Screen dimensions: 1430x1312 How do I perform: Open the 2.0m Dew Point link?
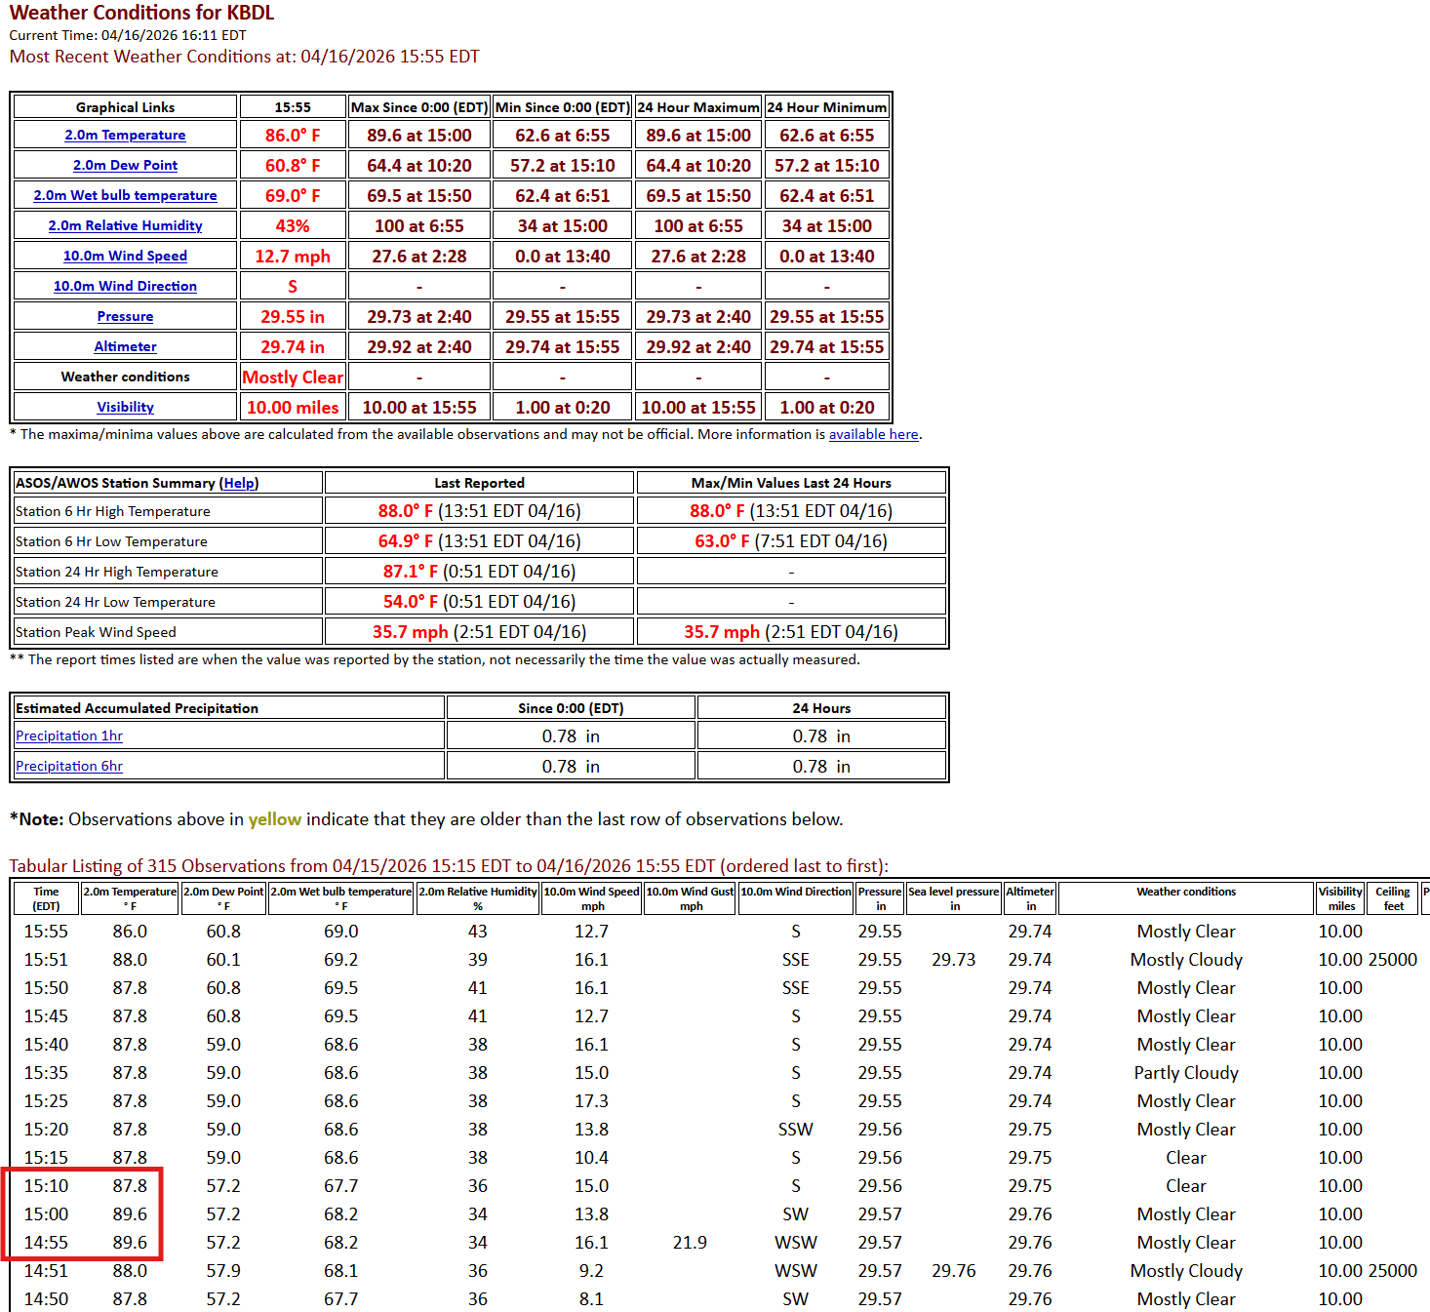click(125, 166)
